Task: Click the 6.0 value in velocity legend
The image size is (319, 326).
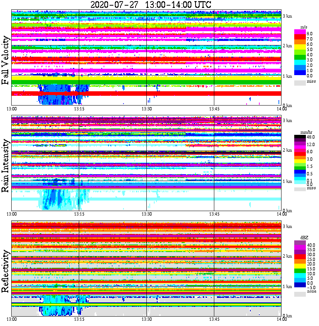Action: [310, 44]
